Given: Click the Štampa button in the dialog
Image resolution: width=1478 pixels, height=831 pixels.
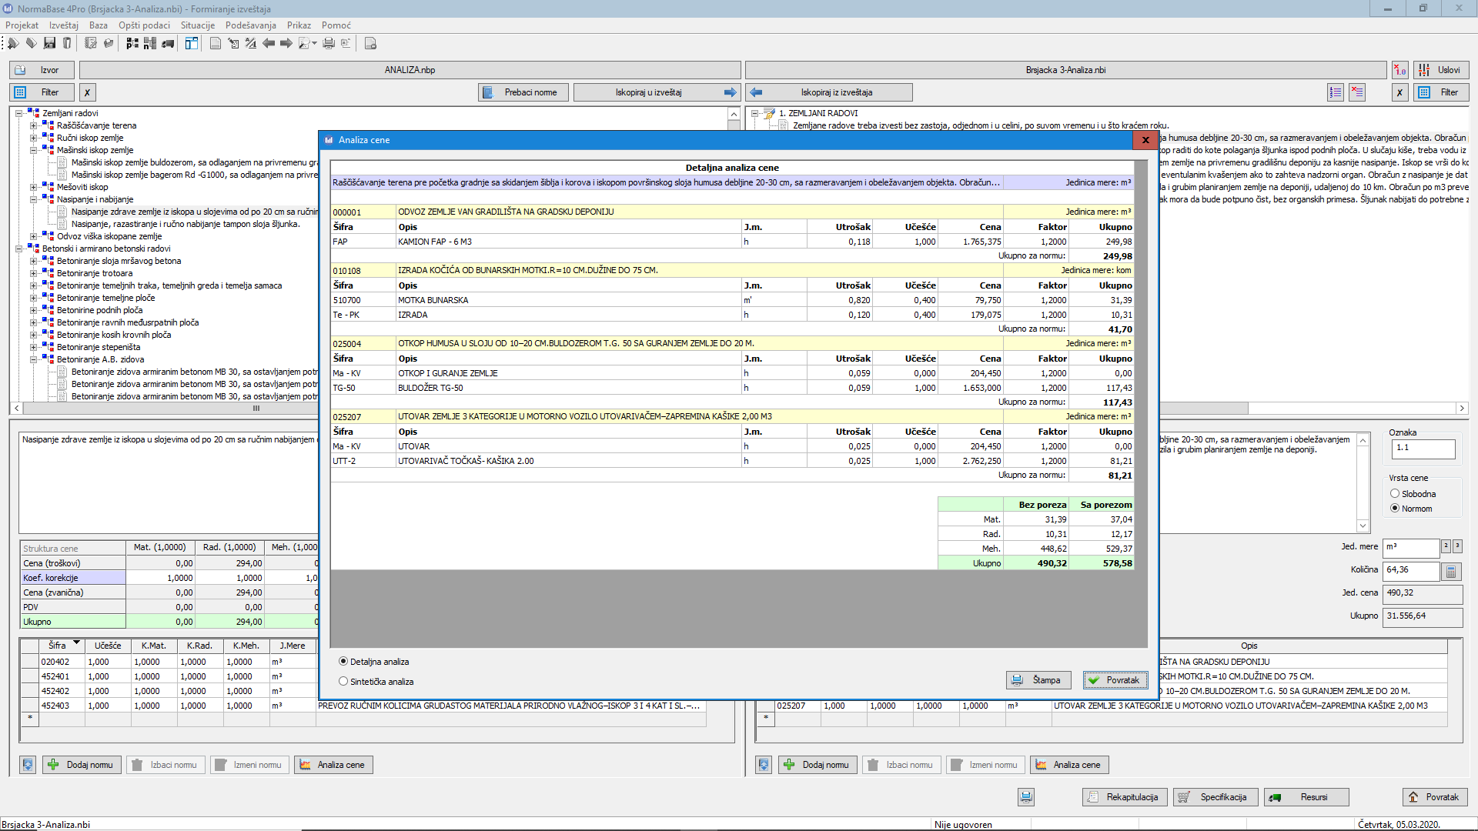Looking at the screenshot, I should click(1038, 680).
